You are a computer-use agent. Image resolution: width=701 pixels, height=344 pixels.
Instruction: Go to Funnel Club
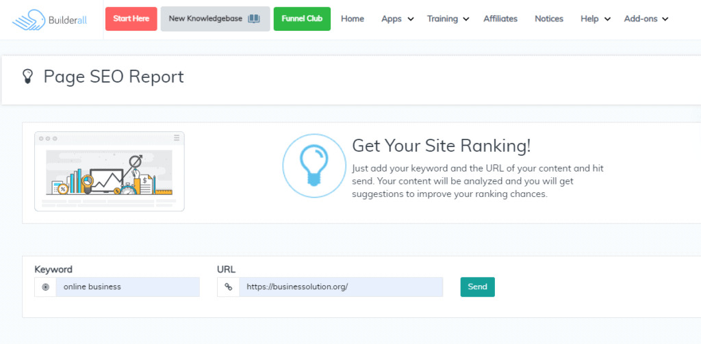pyautogui.click(x=302, y=18)
